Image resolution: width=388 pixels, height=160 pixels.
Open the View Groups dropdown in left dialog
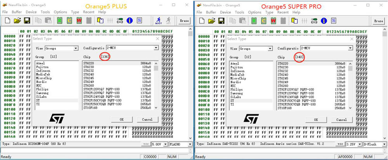[76, 48]
